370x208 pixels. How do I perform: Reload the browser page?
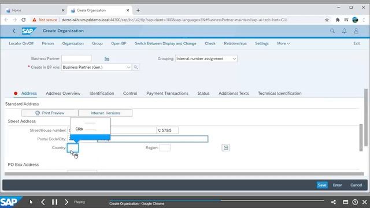(23, 20)
